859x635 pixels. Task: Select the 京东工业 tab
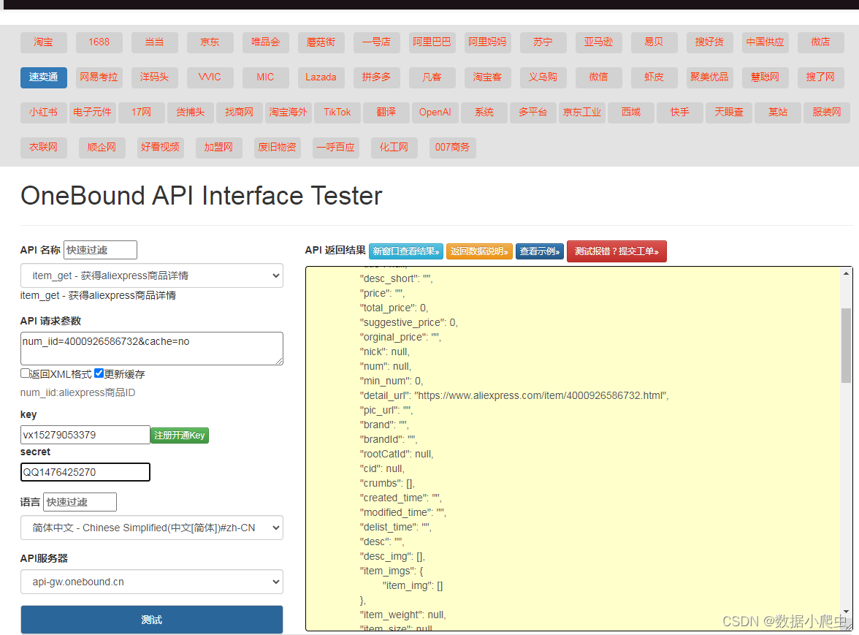pyautogui.click(x=581, y=113)
